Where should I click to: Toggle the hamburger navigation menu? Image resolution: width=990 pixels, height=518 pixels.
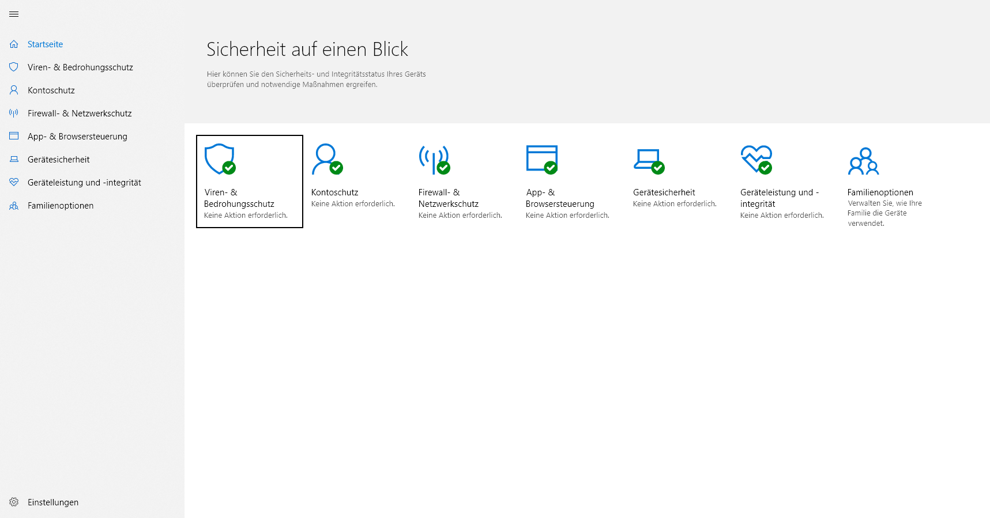coord(14,14)
